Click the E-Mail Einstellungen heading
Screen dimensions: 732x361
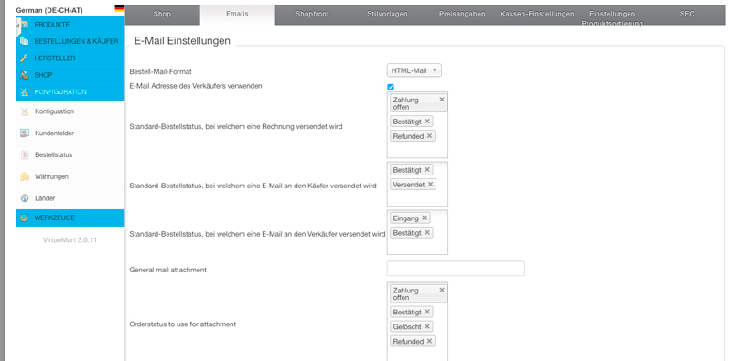pos(182,40)
